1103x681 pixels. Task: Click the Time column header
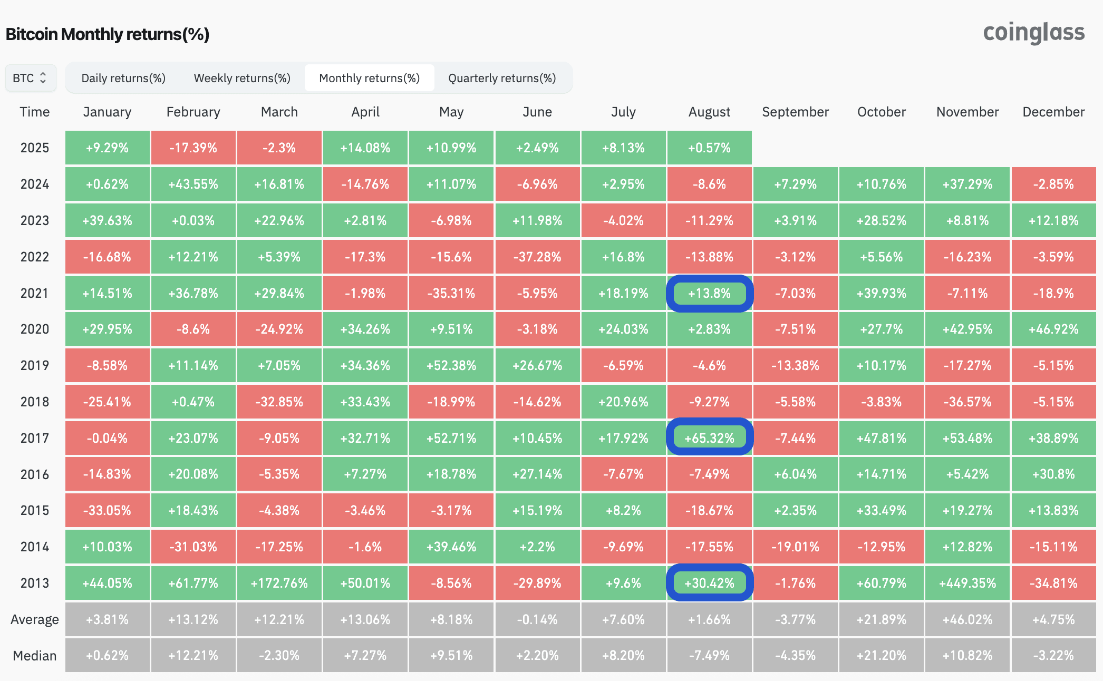[35, 112]
